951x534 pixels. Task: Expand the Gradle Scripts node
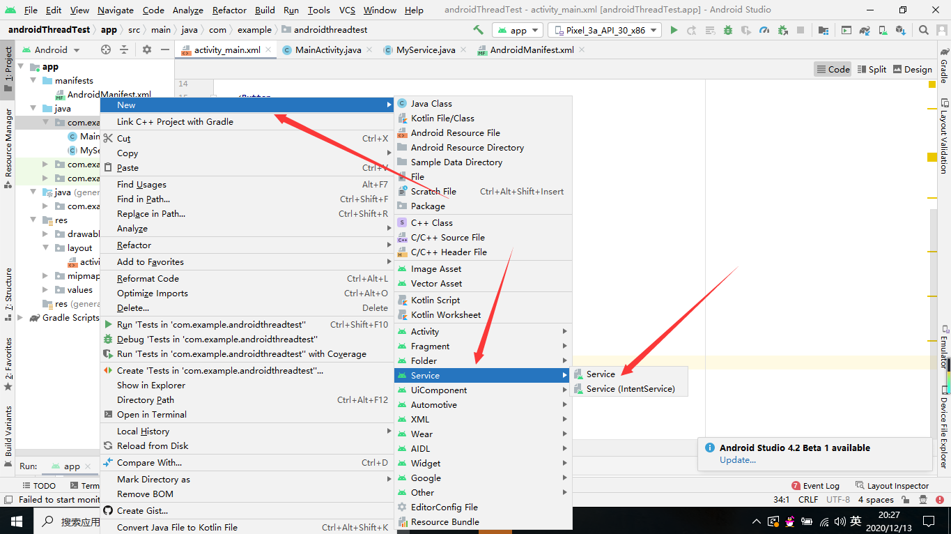(x=21, y=318)
